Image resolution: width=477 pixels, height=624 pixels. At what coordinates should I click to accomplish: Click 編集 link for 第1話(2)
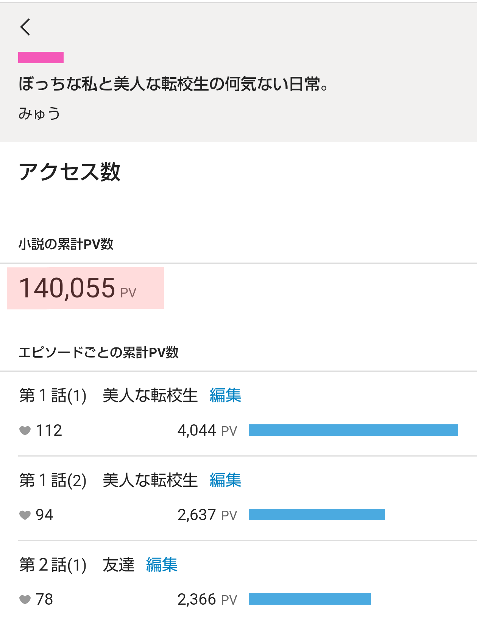coord(225,480)
